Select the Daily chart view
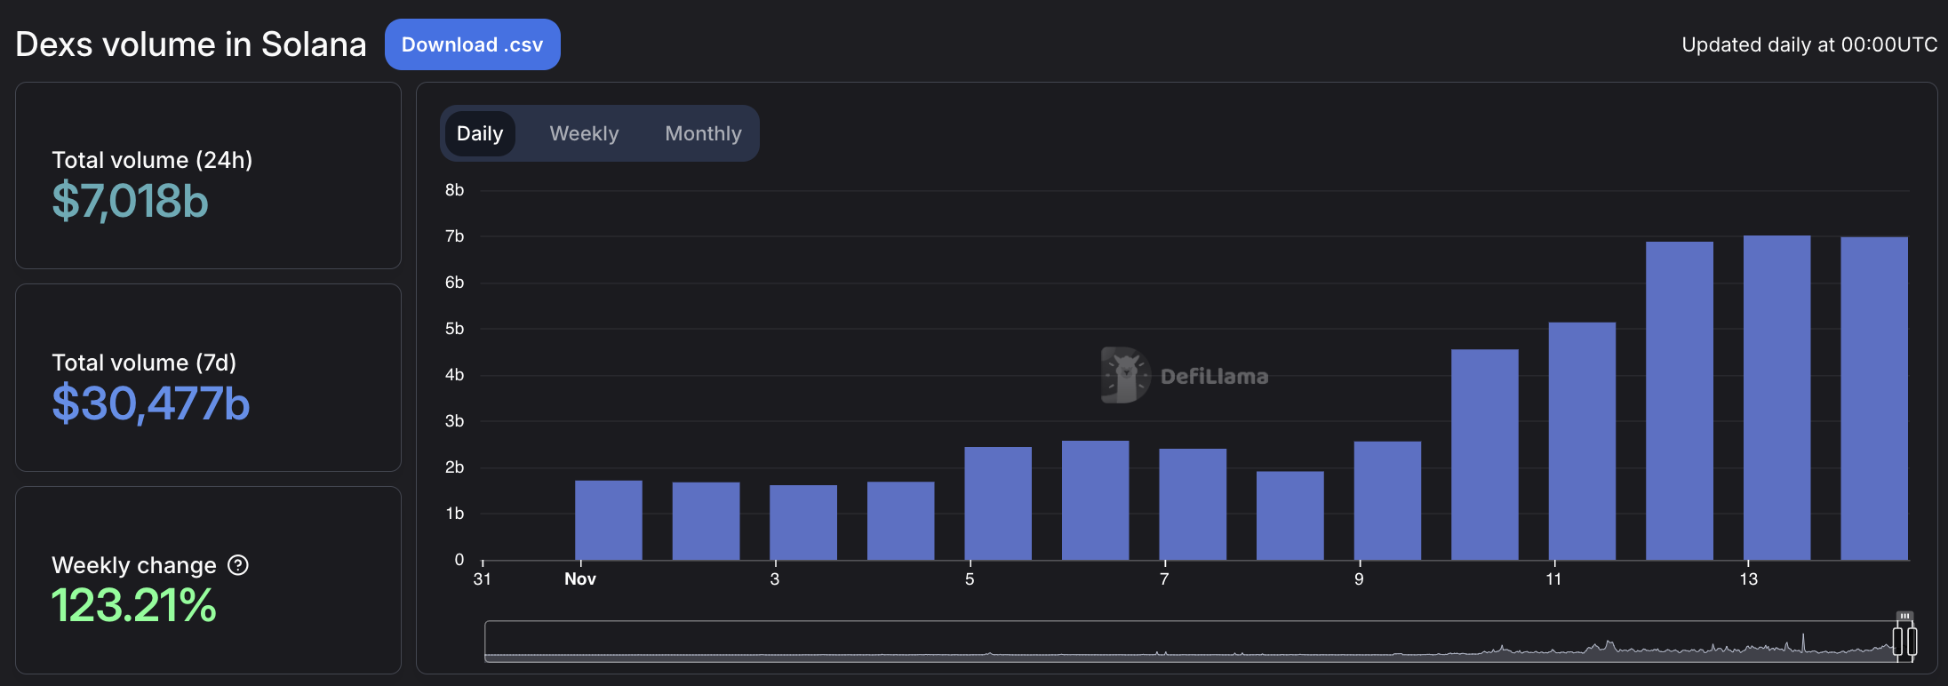The image size is (1948, 686). [480, 133]
